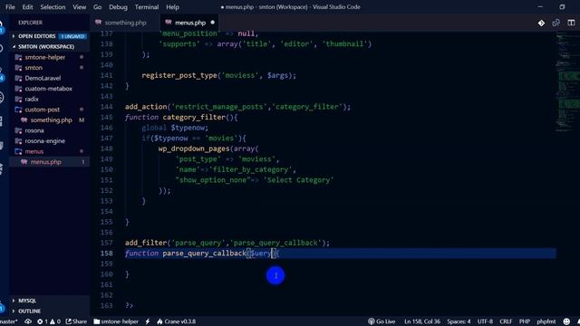The width and height of the screenshot is (580, 326).
Task: Open the Edit menu
Action: (27, 7)
